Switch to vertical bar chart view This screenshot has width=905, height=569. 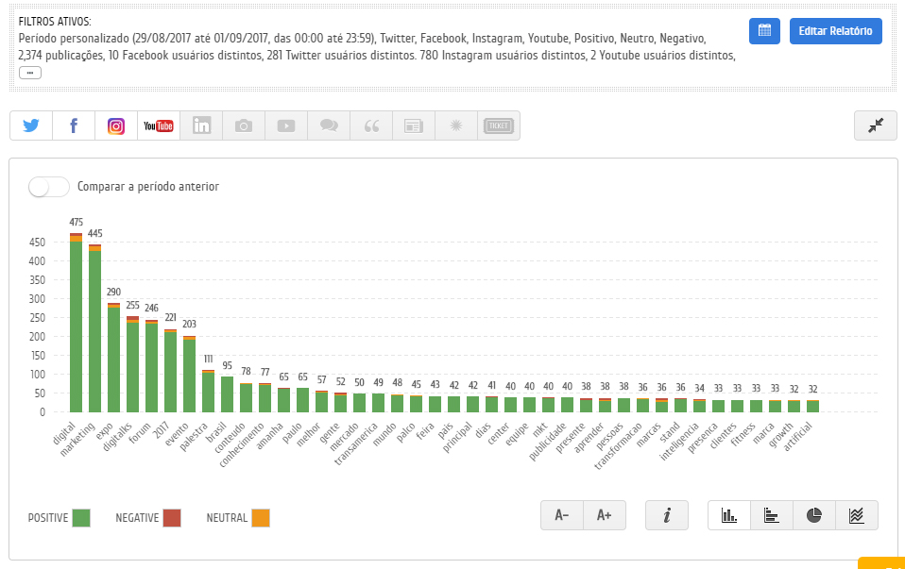pyautogui.click(x=729, y=515)
